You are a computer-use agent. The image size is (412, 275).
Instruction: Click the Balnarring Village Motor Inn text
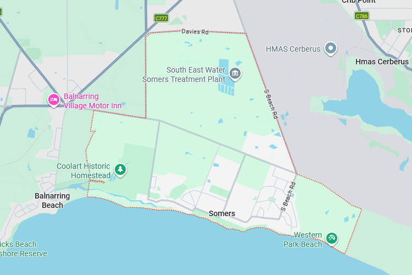click(x=92, y=101)
